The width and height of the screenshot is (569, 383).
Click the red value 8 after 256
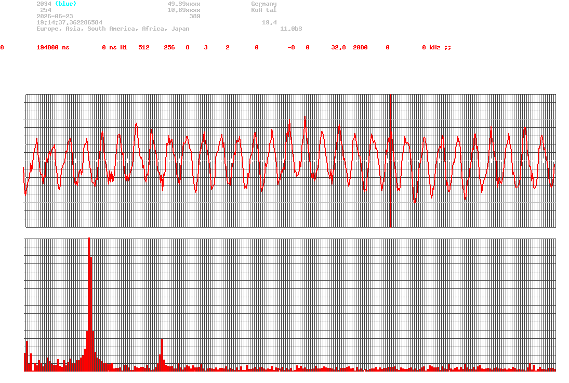click(x=187, y=47)
